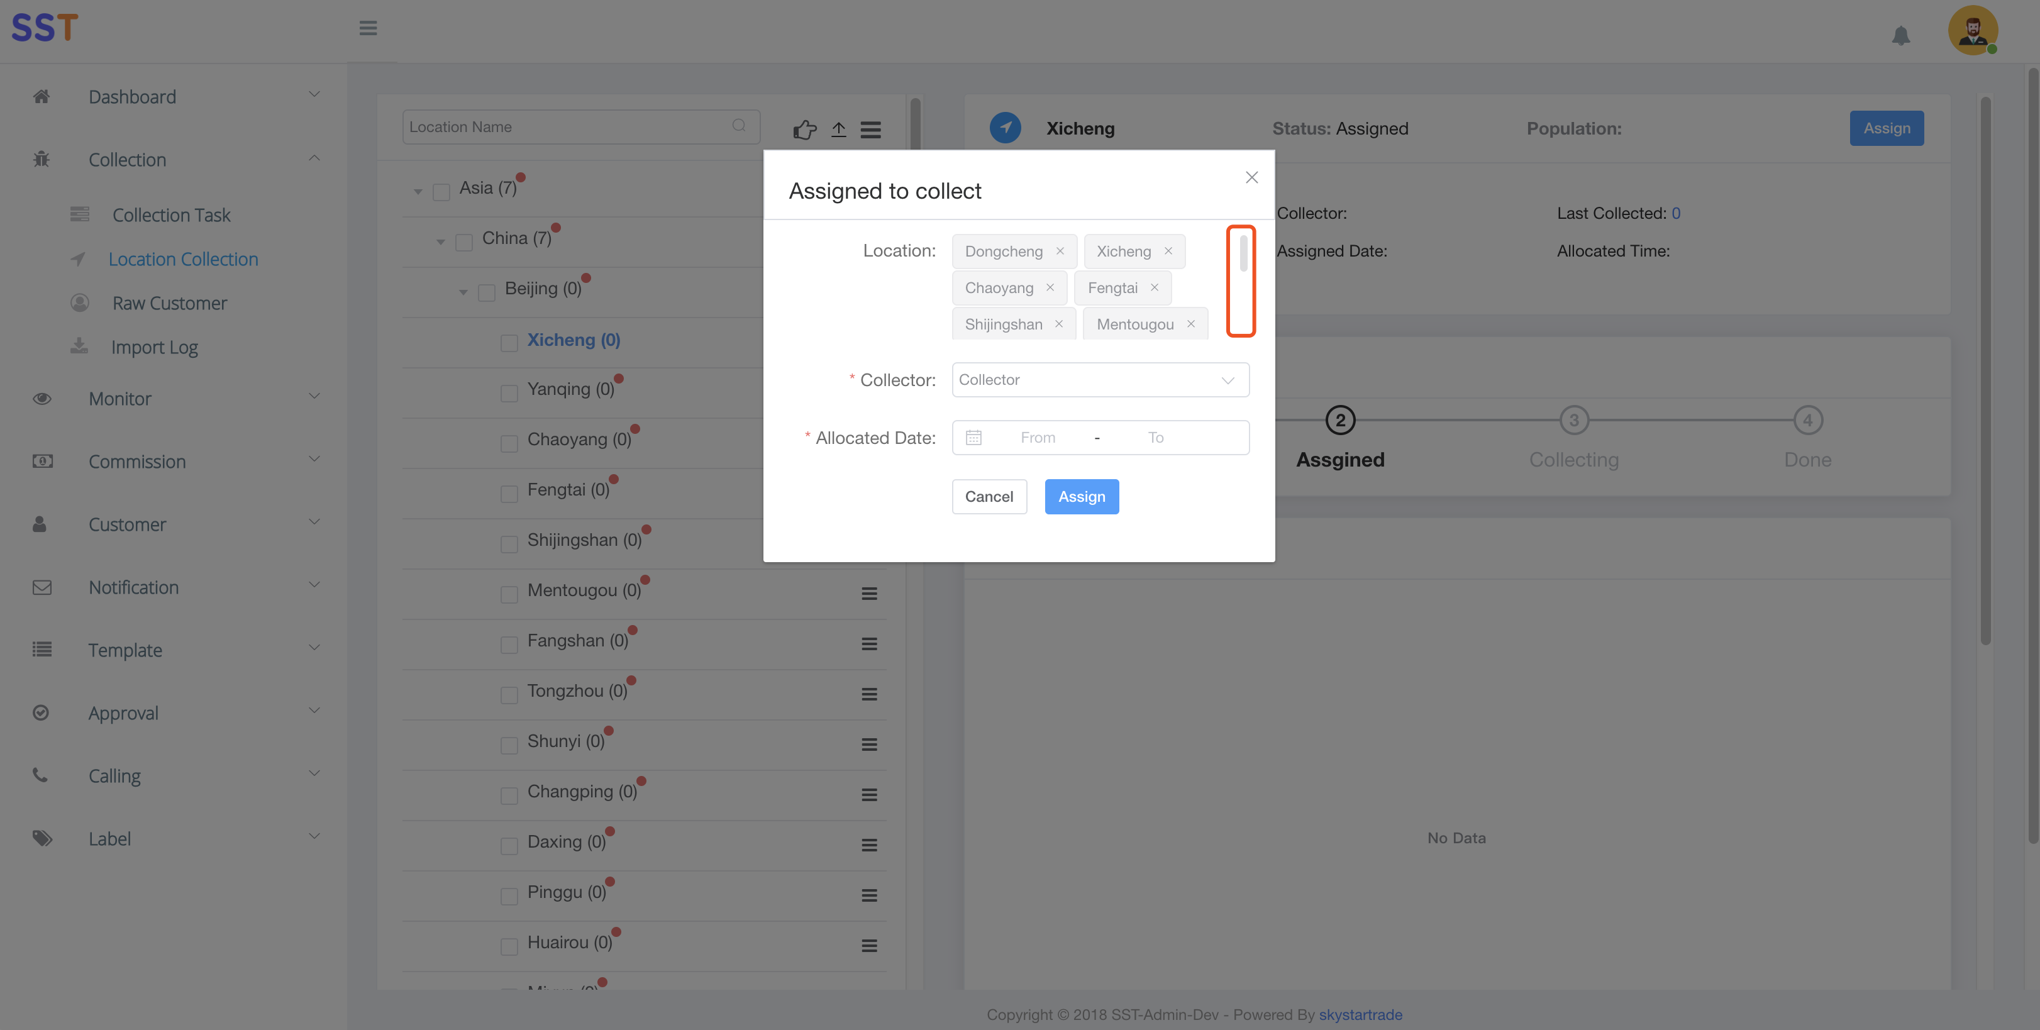This screenshot has width=2040, height=1030.
Task: Open the Collector dropdown
Action: 1100,380
